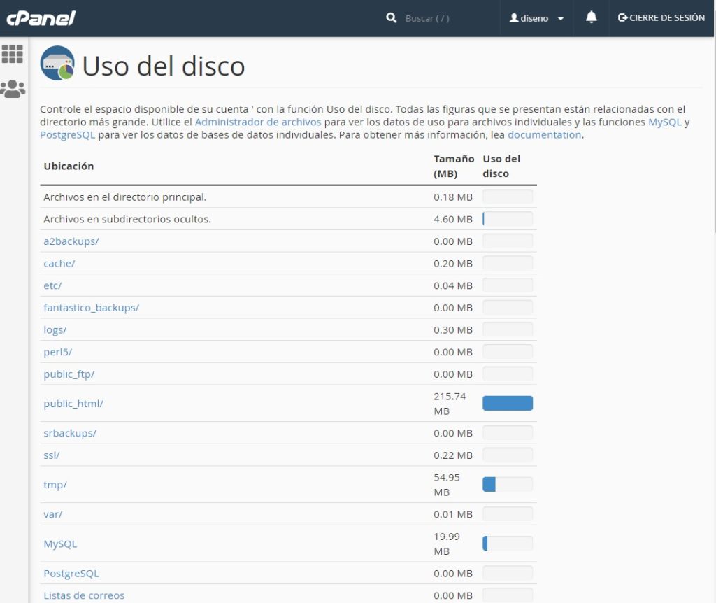Follow the PostgreSQL link in description
This screenshot has height=603, width=716.
click(x=68, y=135)
